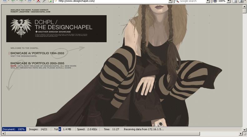Click Showcase B/ Portfolio 2003-2005 heading
The height and width of the screenshot is (137, 247).
click(x=37, y=63)
